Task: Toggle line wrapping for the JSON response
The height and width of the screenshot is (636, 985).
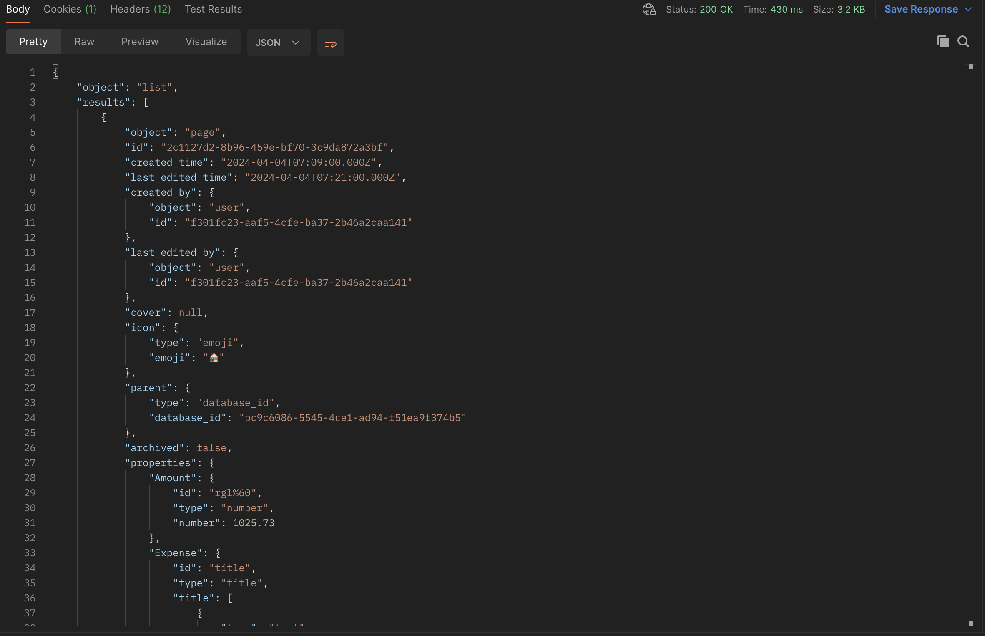Action: (x=330, y=42)
